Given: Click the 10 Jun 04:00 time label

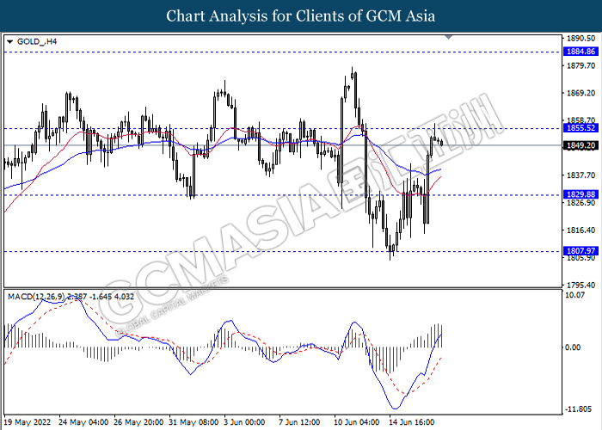Looking at the screenshot, I should pyautogui.click(x=357, y=422).
